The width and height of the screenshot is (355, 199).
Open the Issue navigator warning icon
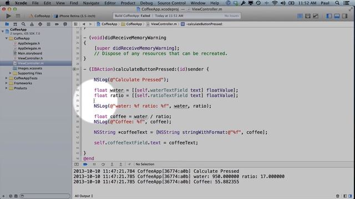tap(32, 24)
